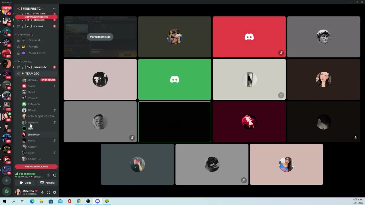The height and width of the screenshot is (205, 365).
Task: Select user ! booT in voice list
Action: (x=39, y=92)
